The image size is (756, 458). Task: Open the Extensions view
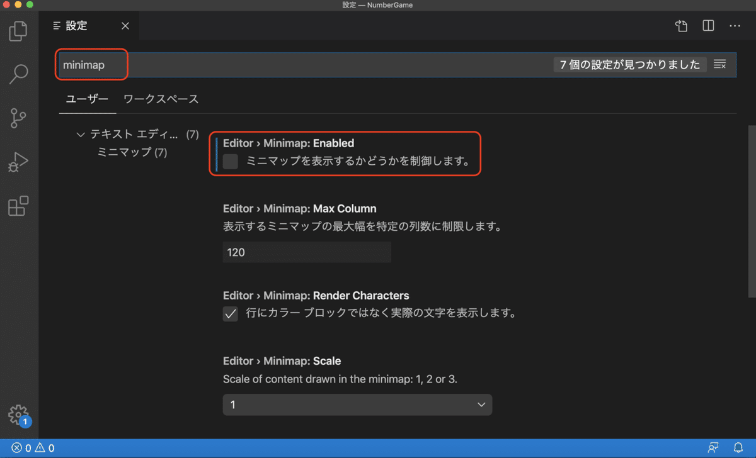point(19,206)
